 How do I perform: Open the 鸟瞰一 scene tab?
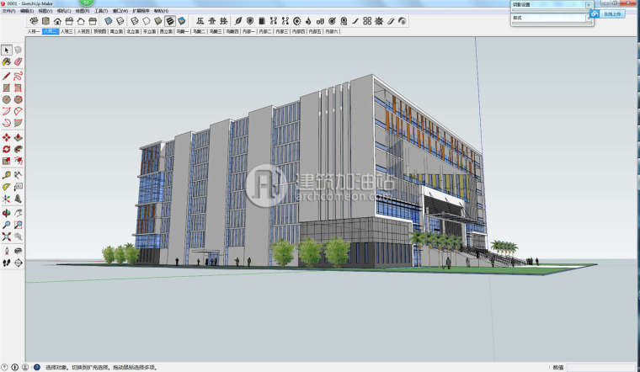click(182, 31)
